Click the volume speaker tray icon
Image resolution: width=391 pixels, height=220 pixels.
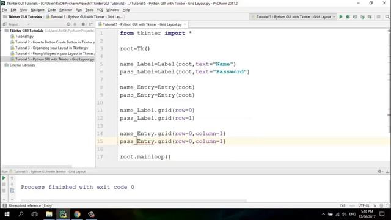coord(344,215)
